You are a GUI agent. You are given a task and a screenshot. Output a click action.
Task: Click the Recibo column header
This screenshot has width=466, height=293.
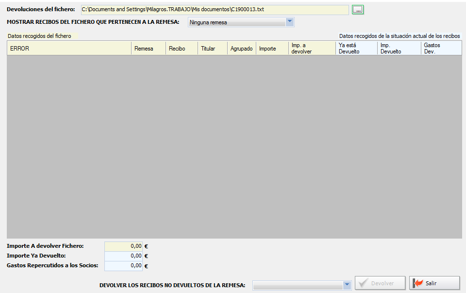182,48
